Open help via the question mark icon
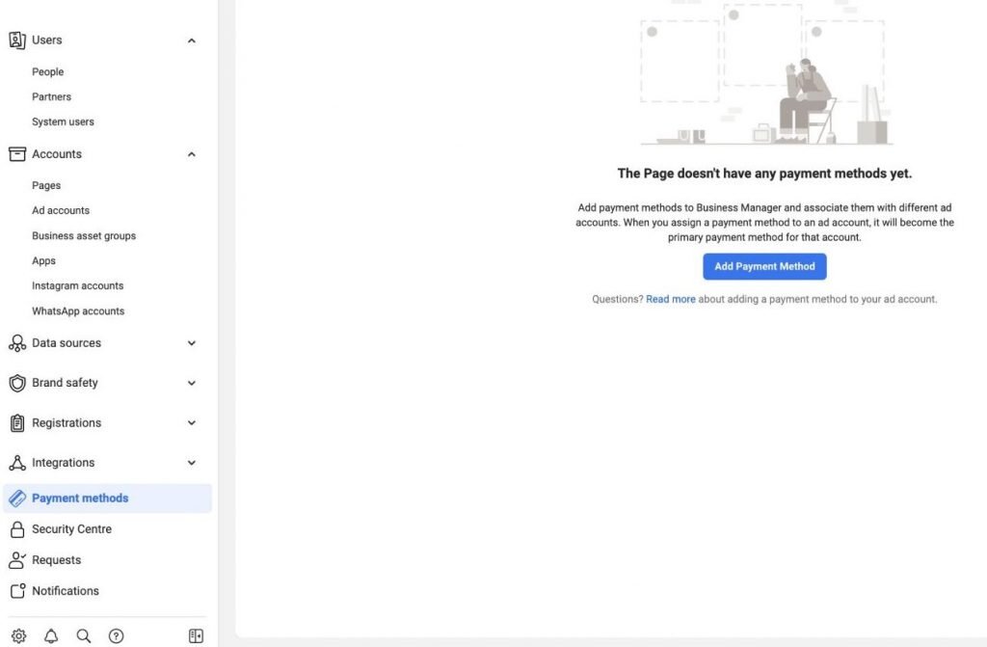This screenshot has width=987, height=647. tap(116, 635)
